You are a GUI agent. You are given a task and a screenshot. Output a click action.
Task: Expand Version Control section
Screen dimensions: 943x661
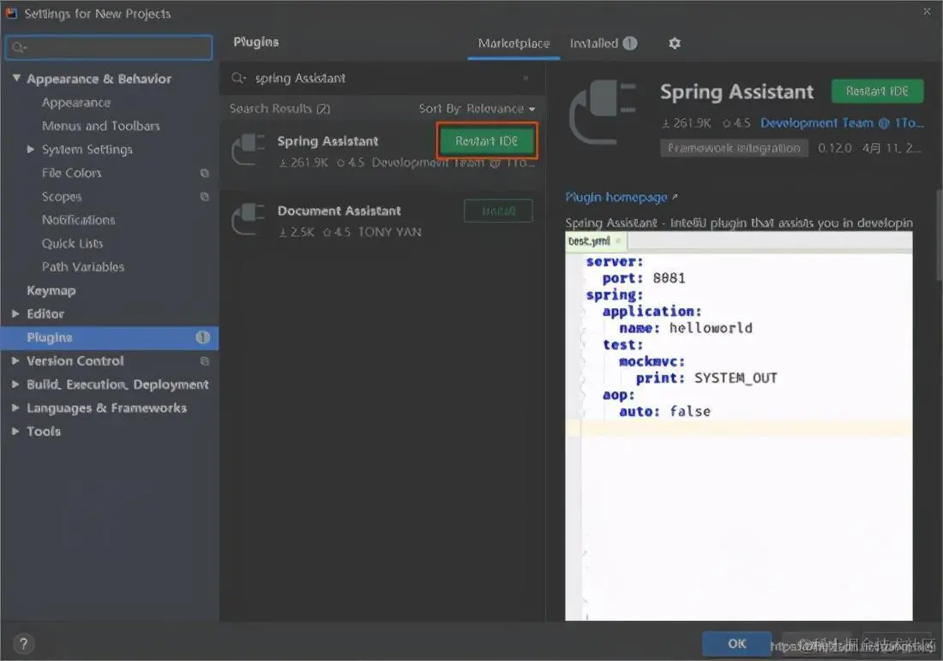point(15,360)
